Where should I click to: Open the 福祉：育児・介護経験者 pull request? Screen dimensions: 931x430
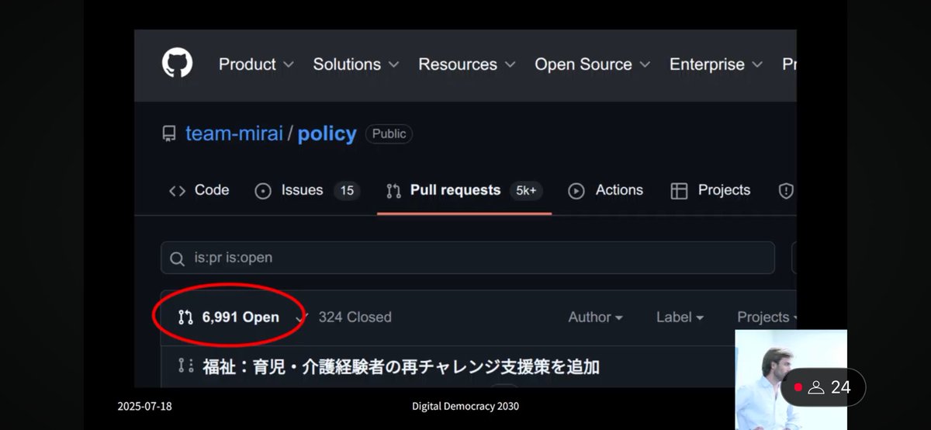tap(401, 366)
